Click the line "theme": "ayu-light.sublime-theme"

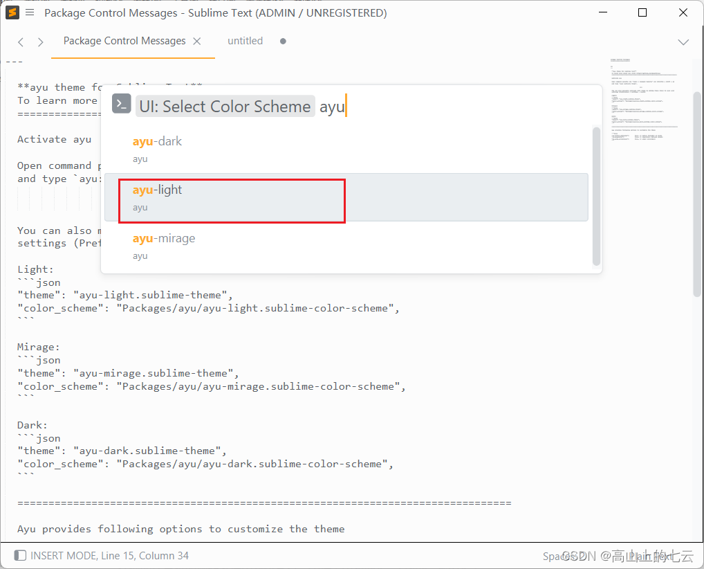(125, 296)
